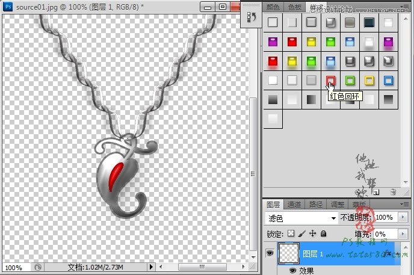The image size is (414, 275).
Task: Click the canvas vertical scrollbar thumb
Action: [x=253, y=174]
